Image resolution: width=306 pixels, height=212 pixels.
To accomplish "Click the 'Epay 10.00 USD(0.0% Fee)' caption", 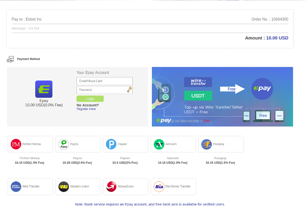I will (x=44, y=103).
